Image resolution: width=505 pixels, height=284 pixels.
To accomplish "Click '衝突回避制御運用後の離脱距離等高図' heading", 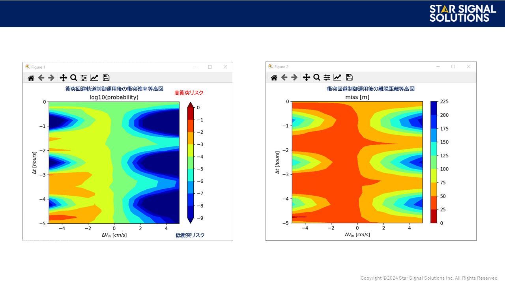I will [x=371, y=89].
